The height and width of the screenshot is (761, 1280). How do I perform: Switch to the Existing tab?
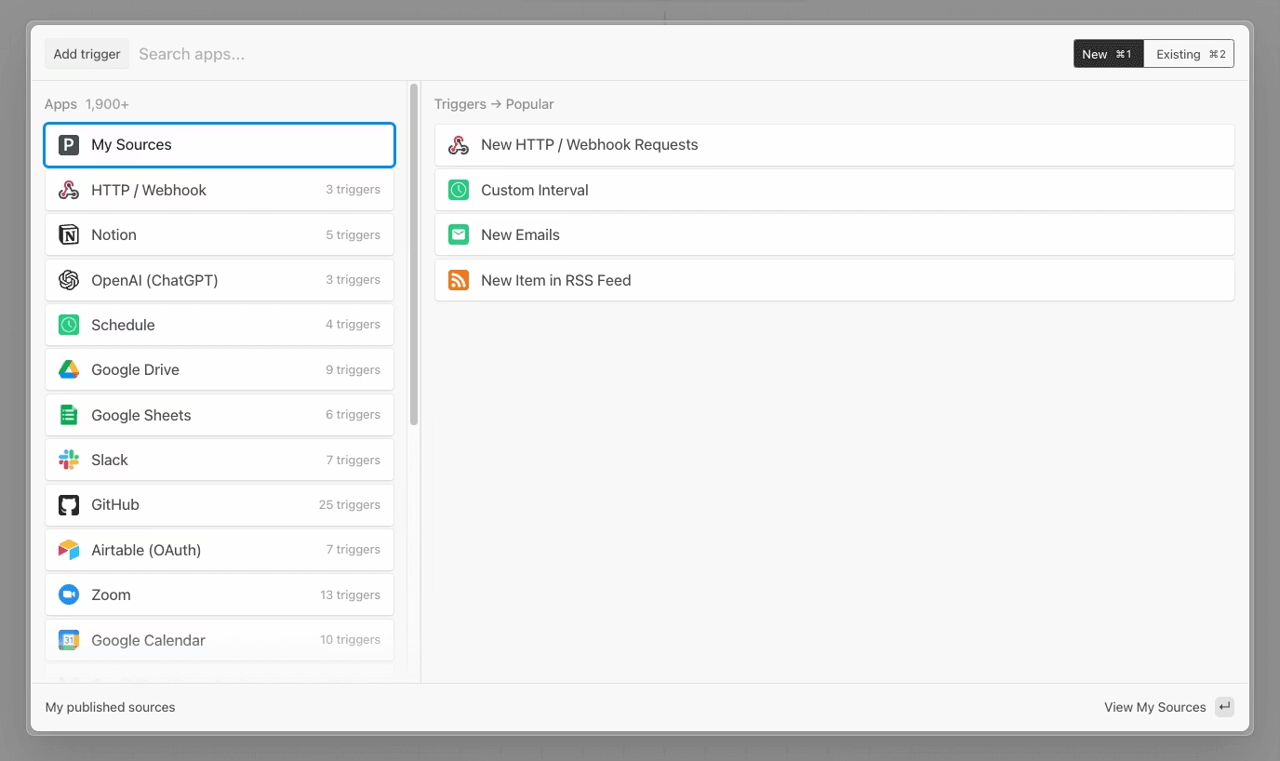1189,54
